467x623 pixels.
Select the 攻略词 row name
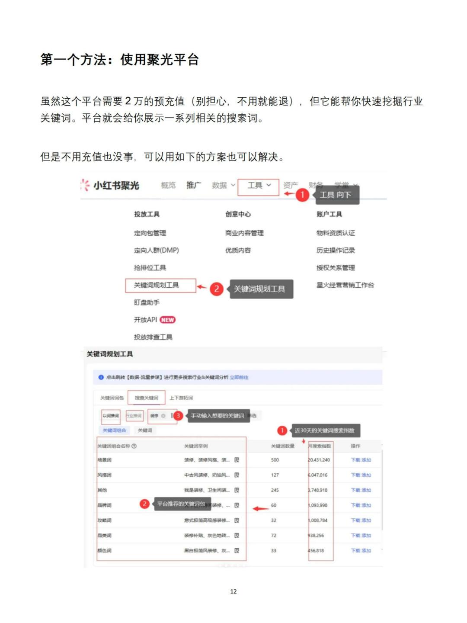(x=104, y=520)
